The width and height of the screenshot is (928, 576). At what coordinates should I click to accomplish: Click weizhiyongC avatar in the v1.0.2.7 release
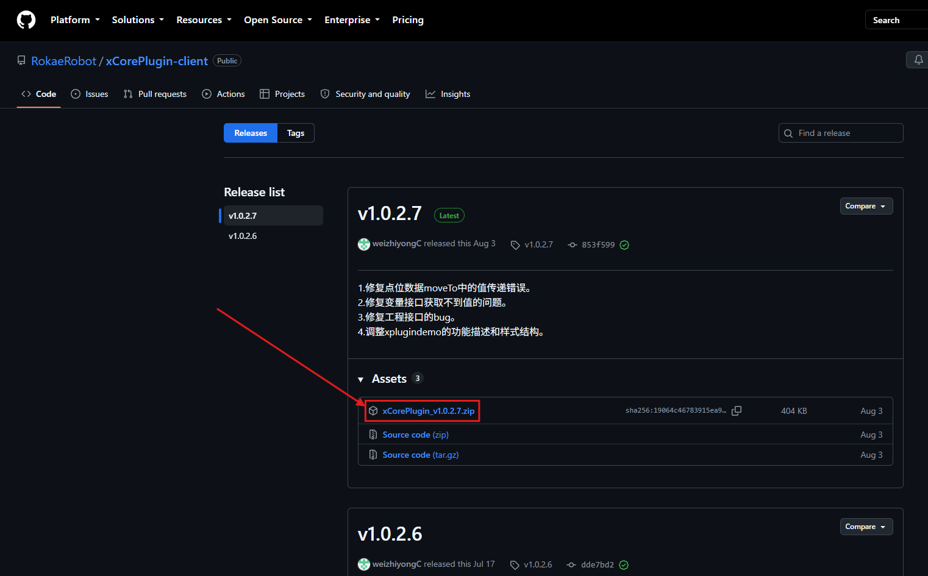click(364, 244)
